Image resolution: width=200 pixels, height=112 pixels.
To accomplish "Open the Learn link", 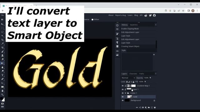I will coord(130,15).
